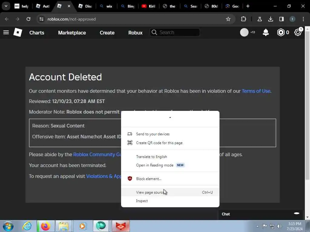Viewport: 310px width, 232px height.
Task: Go forward to next page
Action: pos(17,19)
